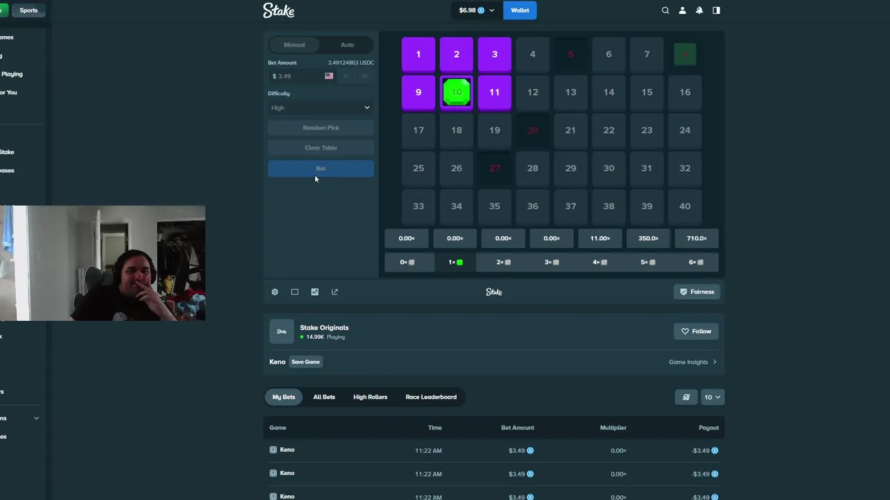
Task: Click the 350.0× multiplier box
Action: pyautogui.click(x=648, y=239)
